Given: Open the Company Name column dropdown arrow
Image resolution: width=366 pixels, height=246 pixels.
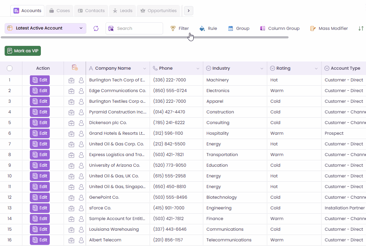Looking at the screenshot, I should pyautogui.click(x=145, y=69).
